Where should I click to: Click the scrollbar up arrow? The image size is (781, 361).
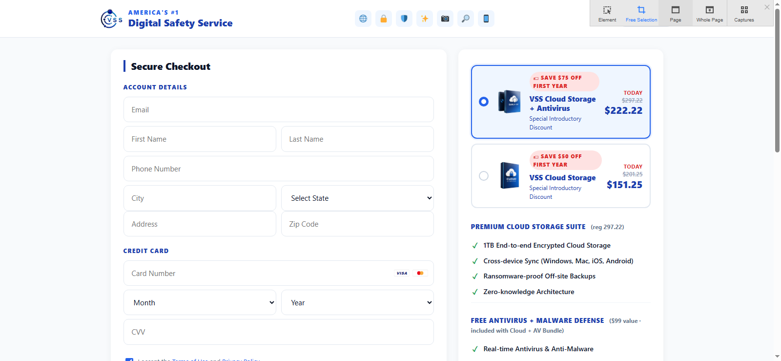point(777,4)
